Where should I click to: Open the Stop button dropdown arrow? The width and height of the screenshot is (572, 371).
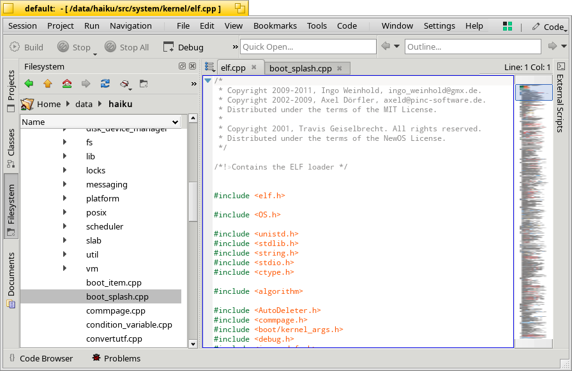95,54
